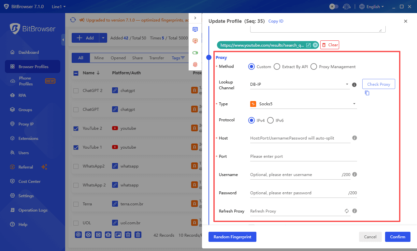Image resolution: width=417 pixels, height=251 pixels.
Task: Click the headset support icon in title bar
Action: [x=347, y=6]
